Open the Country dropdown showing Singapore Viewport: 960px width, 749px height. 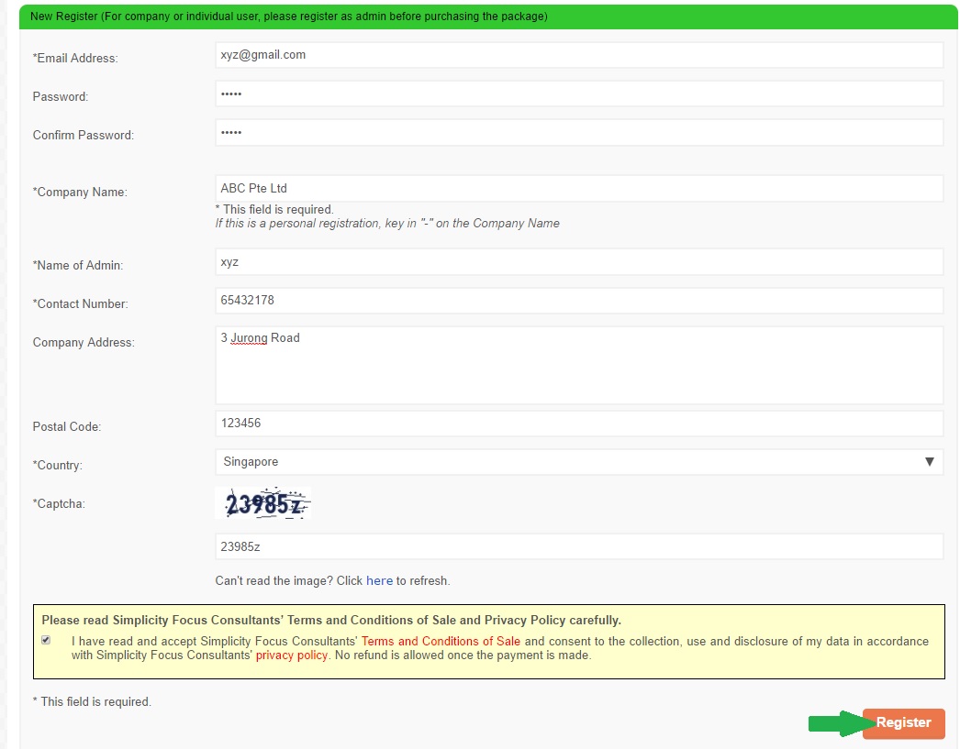pyautogui.click(x=578, y=462)
